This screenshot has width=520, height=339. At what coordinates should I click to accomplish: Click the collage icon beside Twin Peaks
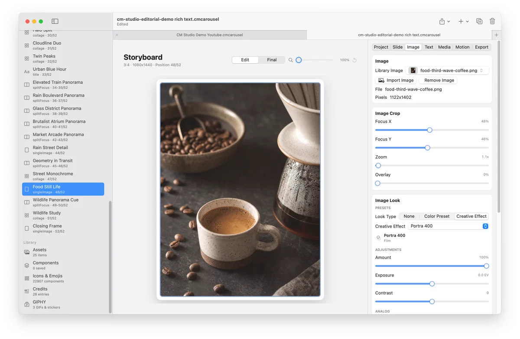tap(27, 59)
